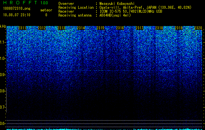Click the 0.7 frequency axis label
This screenshot has width=205, height=130.
pos(3,107)
